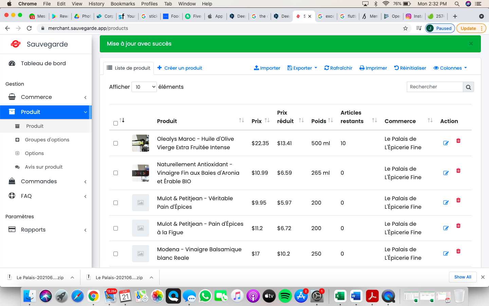Image resolution: width=489 pixels, height=306 pixels.
Task: Click the Chrome Update button
Action: [471, 28]
